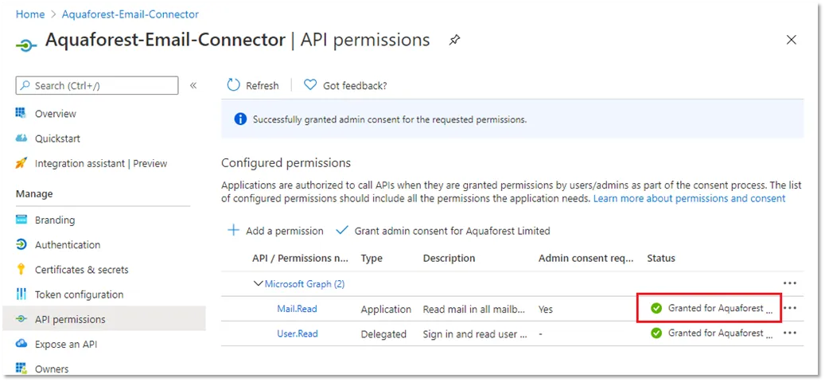Click the Home breadcrumb link
The image size is (825, 382).
(x=30, y=14)
